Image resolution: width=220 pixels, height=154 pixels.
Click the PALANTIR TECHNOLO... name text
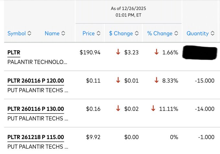pos(38,62)
